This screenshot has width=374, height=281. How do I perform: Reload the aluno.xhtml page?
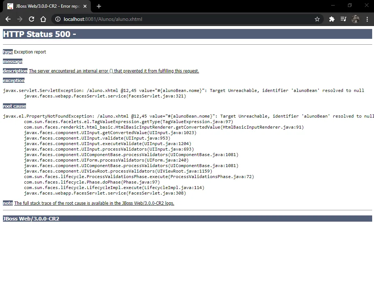(x=32, y=19)
